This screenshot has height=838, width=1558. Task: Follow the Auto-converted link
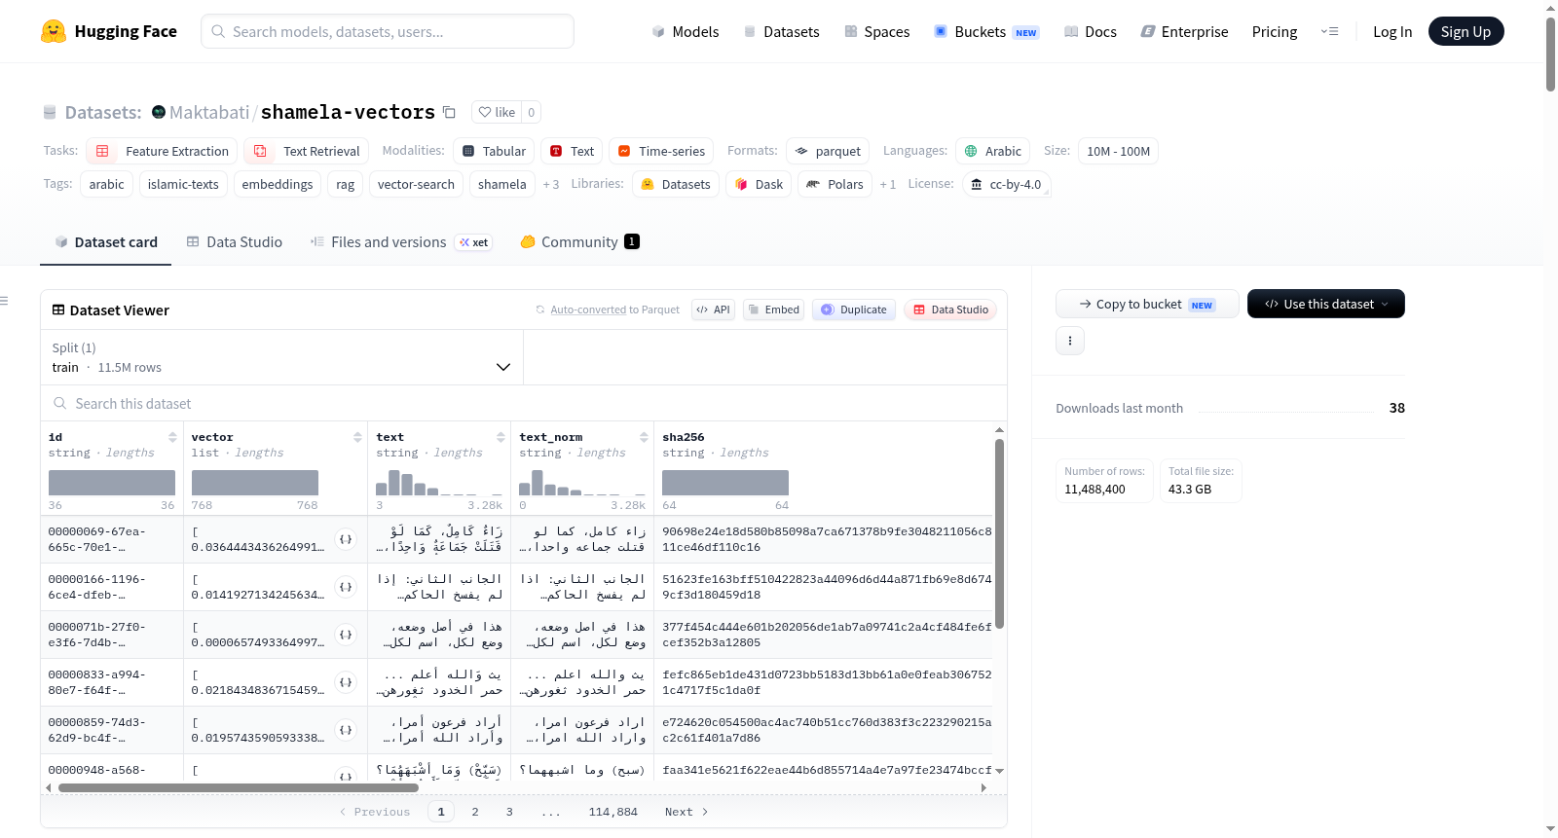click(588, 310)
